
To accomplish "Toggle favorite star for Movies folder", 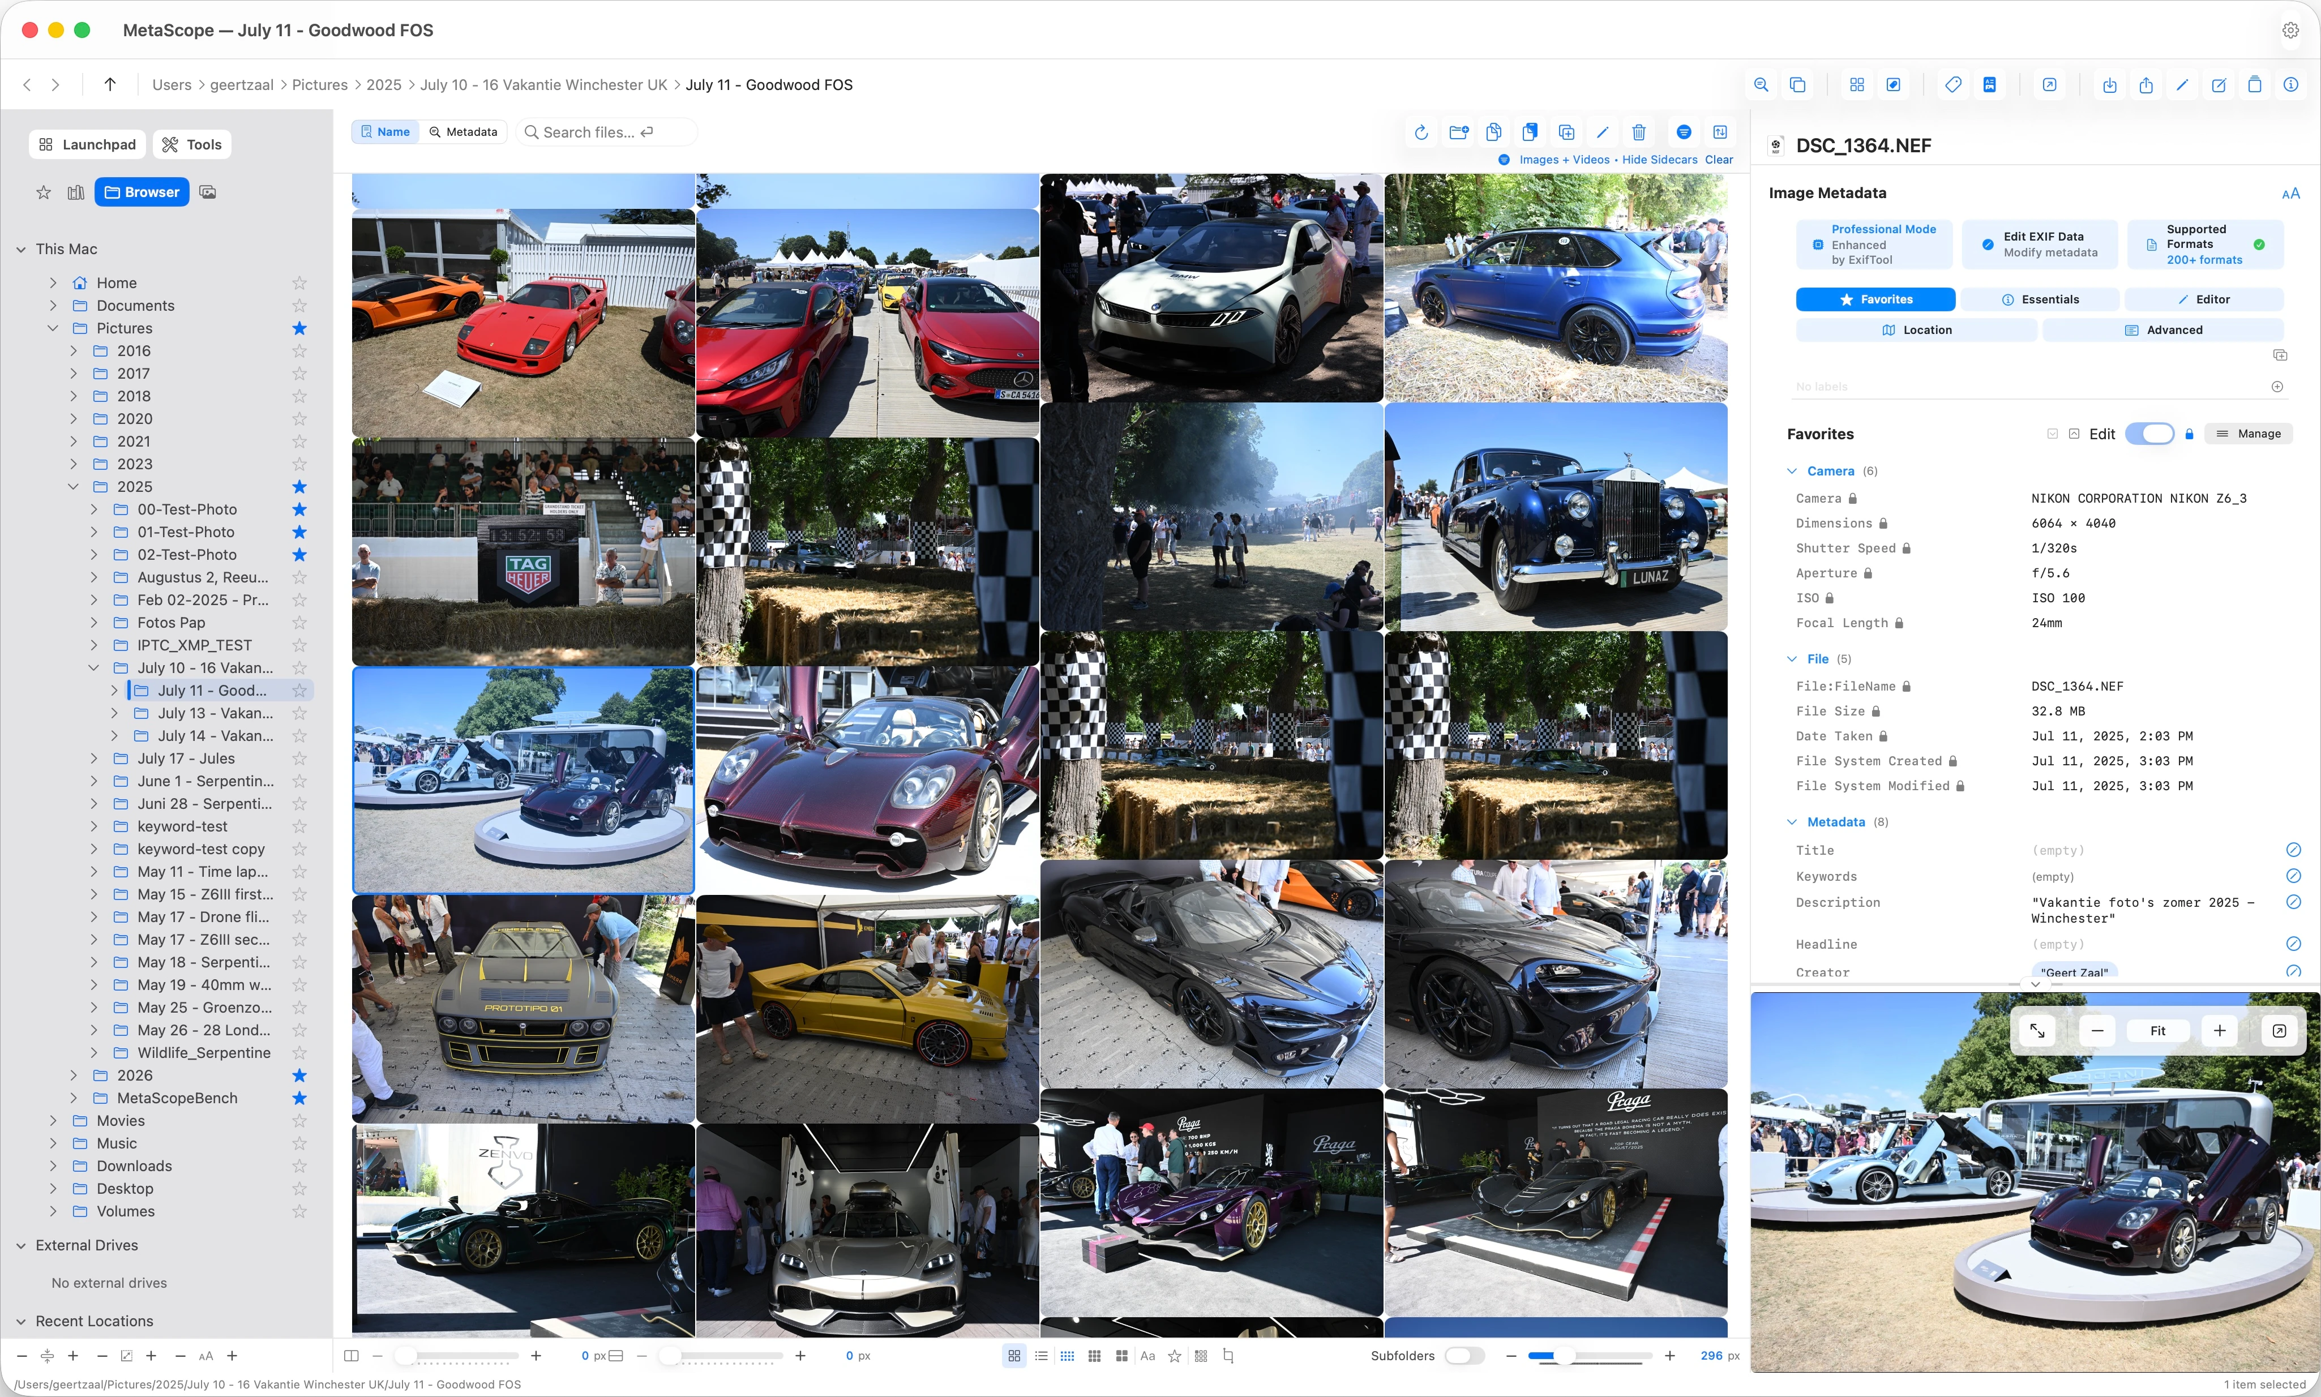I will pyautogui.click(x=299, y=1120).
